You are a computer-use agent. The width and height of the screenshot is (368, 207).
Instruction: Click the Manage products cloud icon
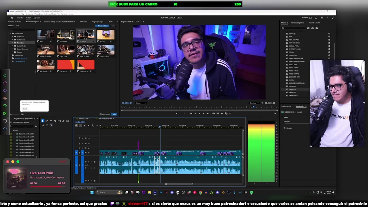click(13, 58)
